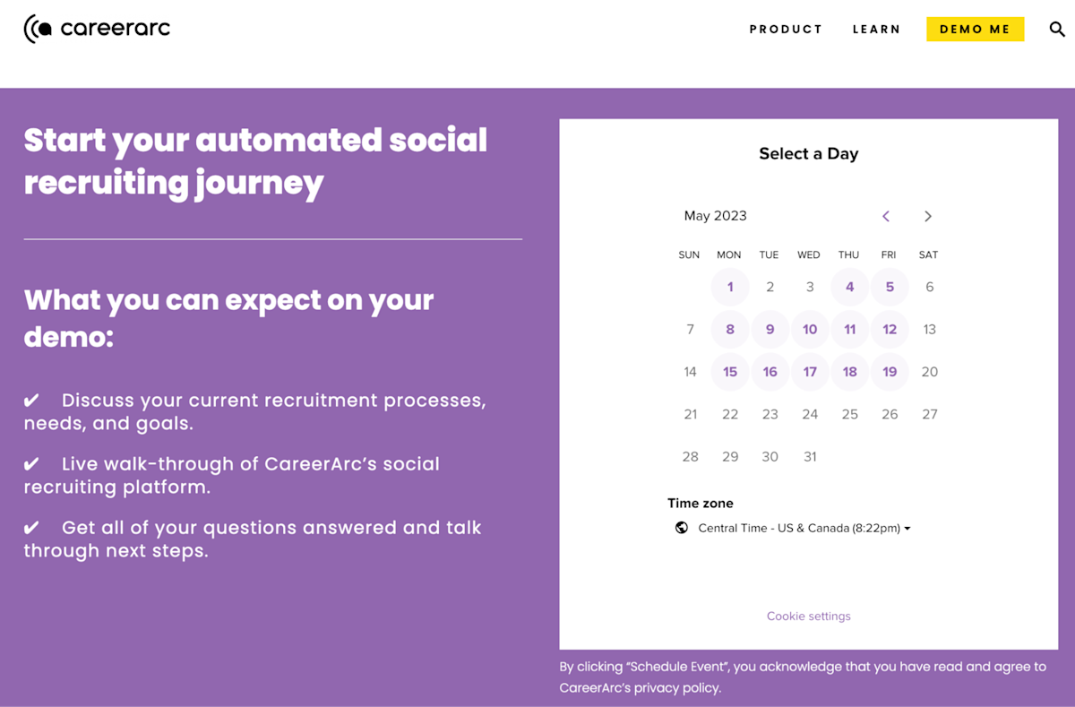The height and width of the screenshot is (707, 1075).
Task: Click the left arrow to view April 2023
Action: click(886, 216)
